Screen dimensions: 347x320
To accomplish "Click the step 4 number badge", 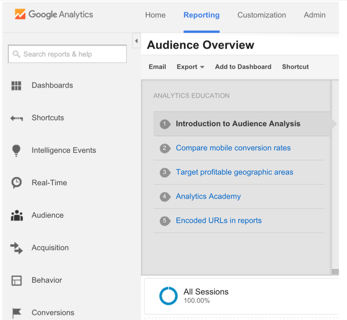I will pyautogui.click(x=165, y=197).
